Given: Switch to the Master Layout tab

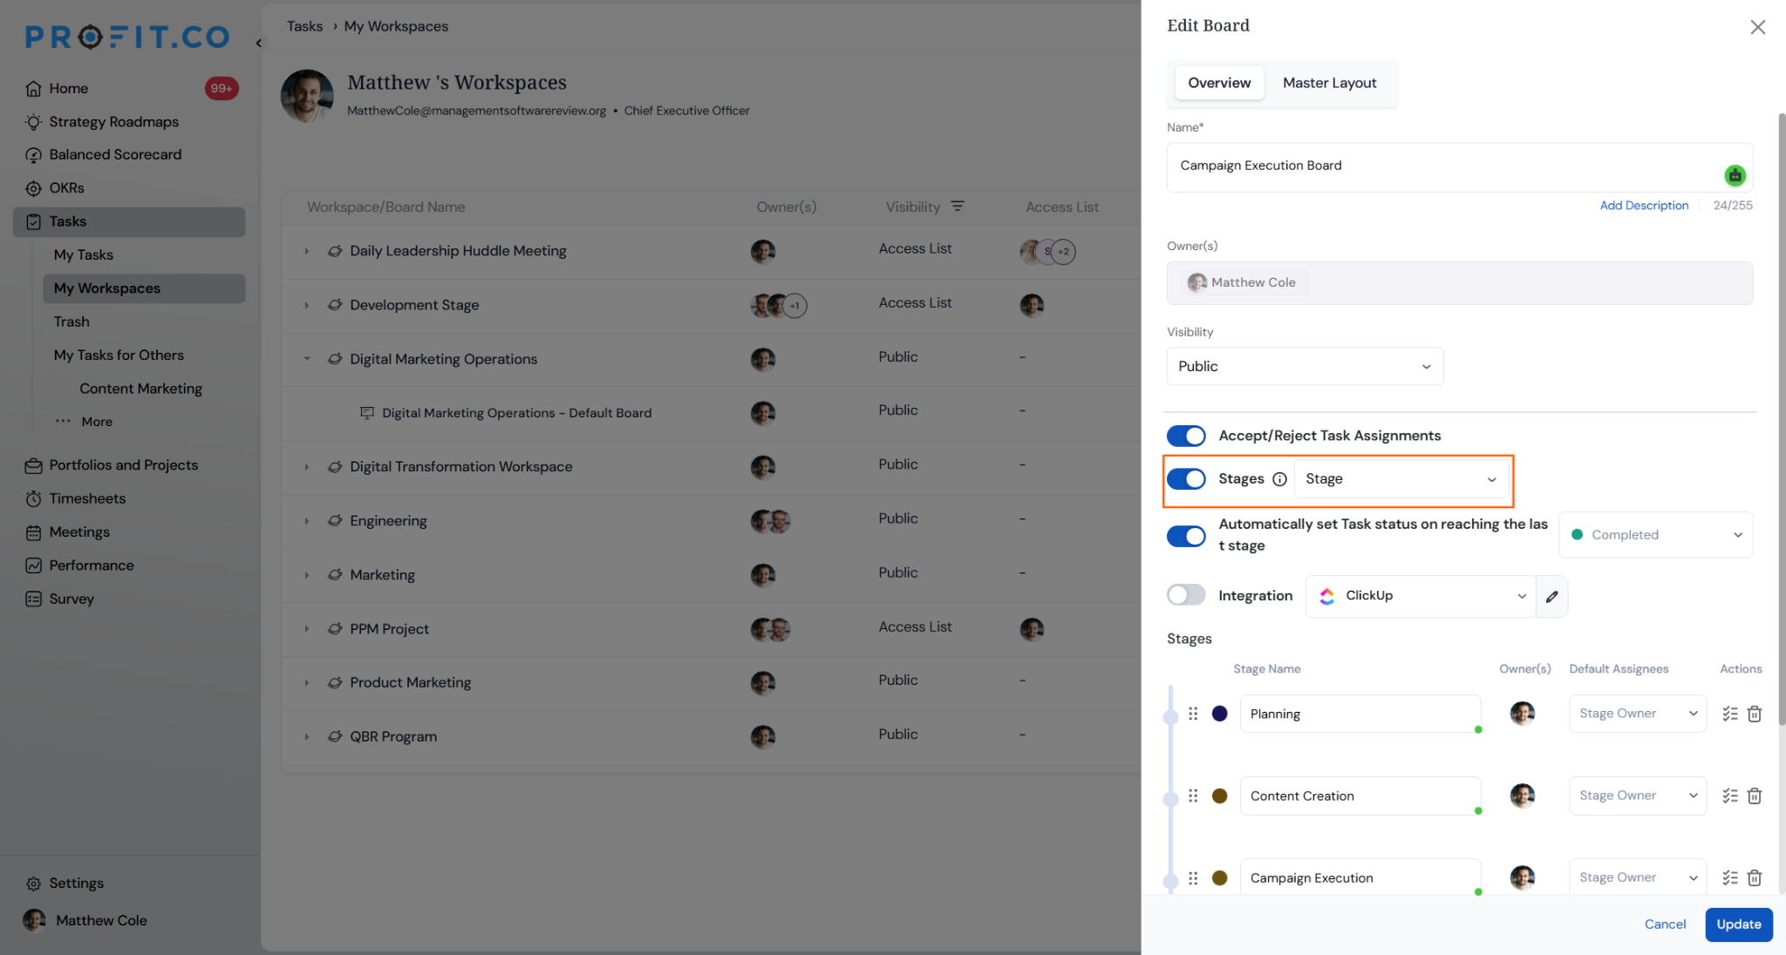Looking at the screenshot, I should (1329, 83).
